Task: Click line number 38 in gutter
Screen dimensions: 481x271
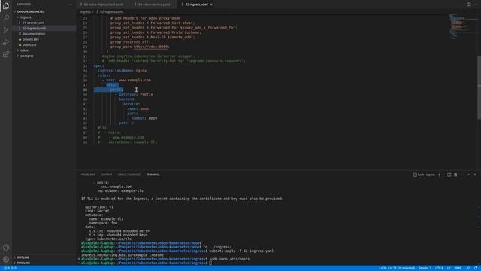Action: tap(85, 90)
